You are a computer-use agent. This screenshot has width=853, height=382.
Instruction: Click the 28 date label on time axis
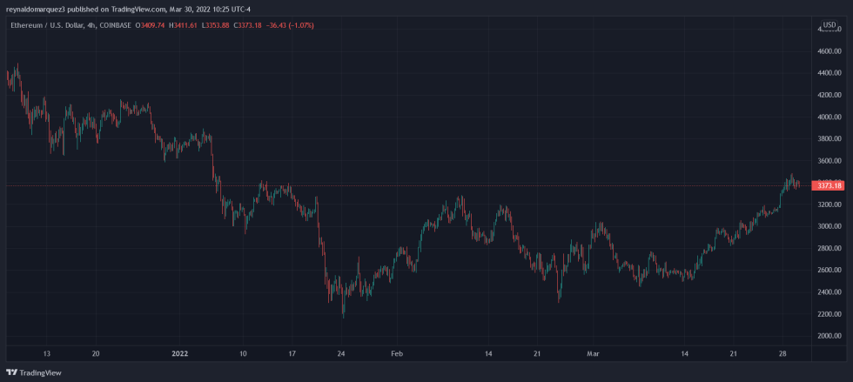pyautogui.click(x=782, y=353)
